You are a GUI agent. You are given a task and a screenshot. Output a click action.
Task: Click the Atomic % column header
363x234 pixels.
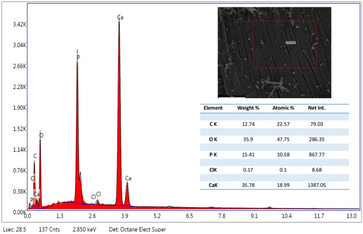pos(283,108)
